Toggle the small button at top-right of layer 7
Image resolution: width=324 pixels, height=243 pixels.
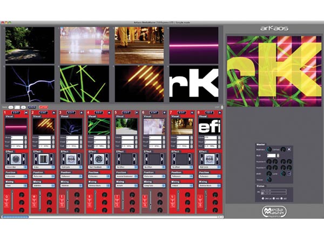pos(192,113)
